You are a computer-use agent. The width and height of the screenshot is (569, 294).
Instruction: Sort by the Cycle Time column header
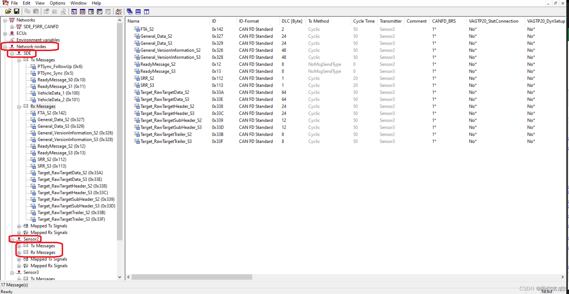(364, 21)
